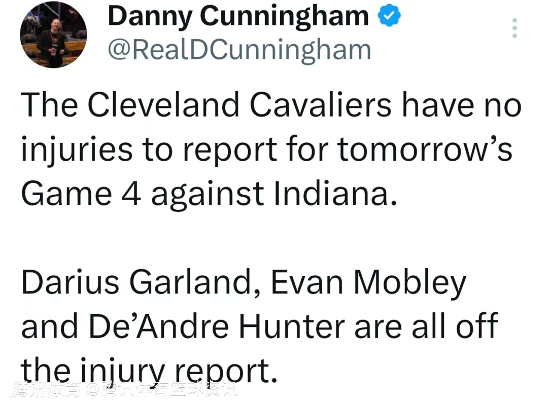Image resolution: width=548 pixels, height=407 pixels.
Task: Click the word "Indiana" in the tweet
Action: 335,193
